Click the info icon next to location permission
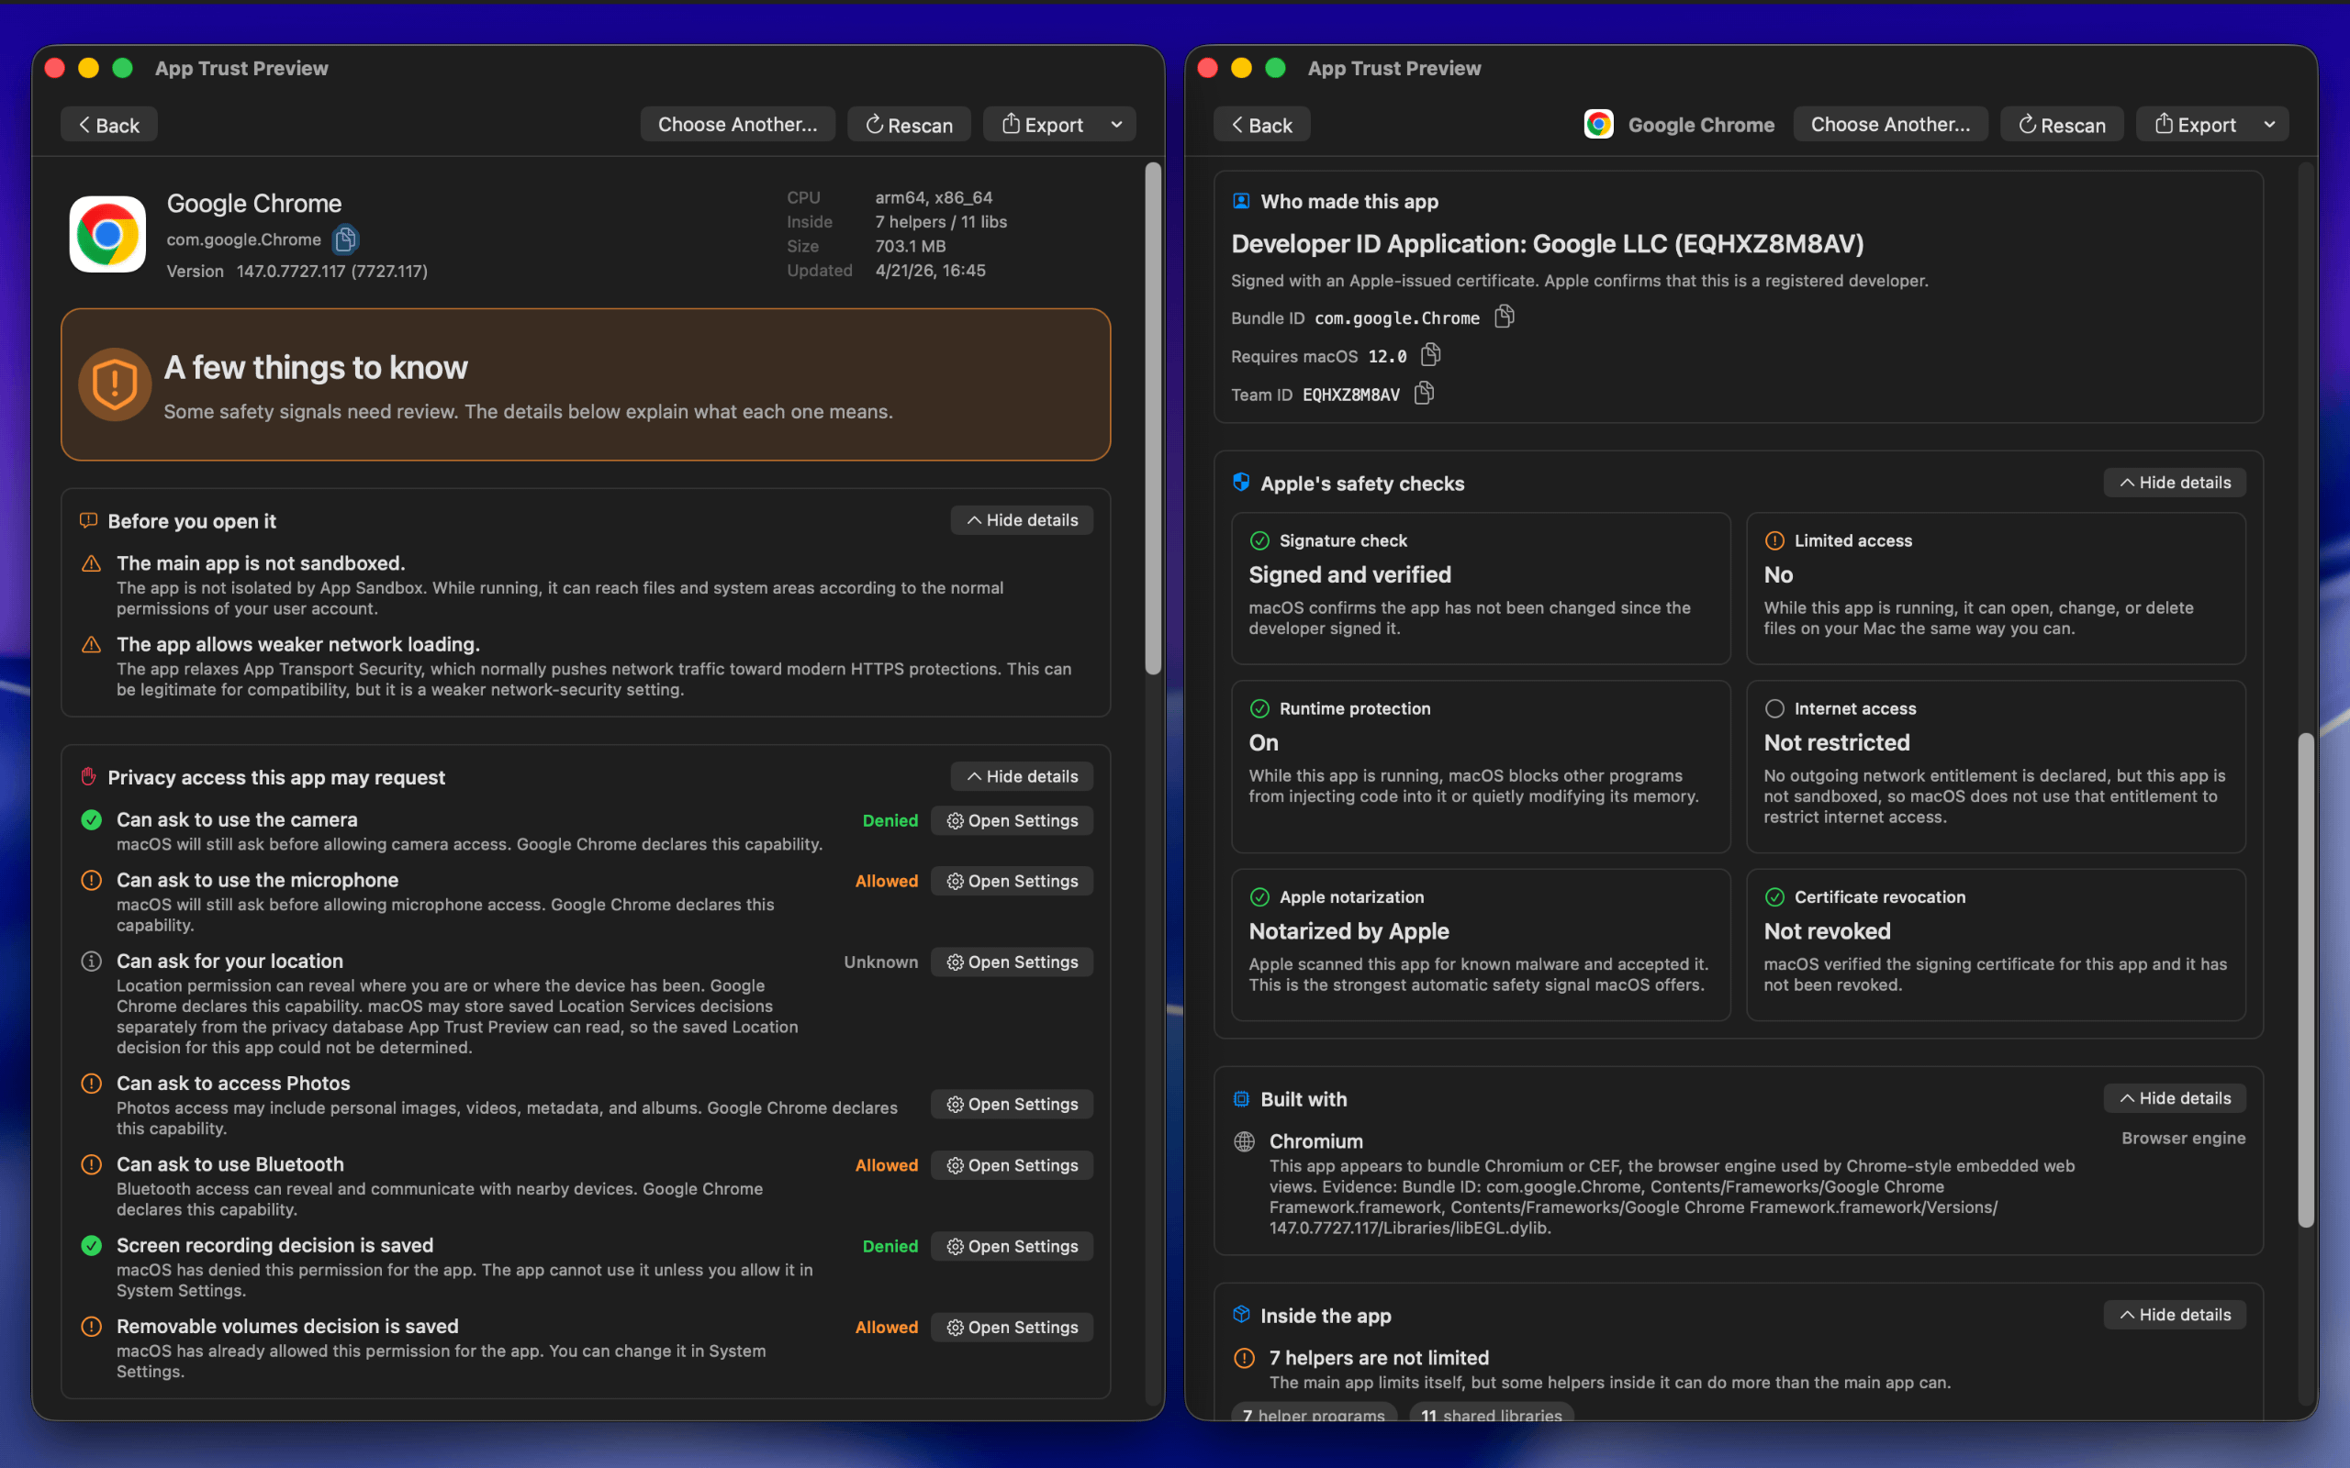Image resolution: width=2350 pixels, height=1468 pixels. [91, 962]
